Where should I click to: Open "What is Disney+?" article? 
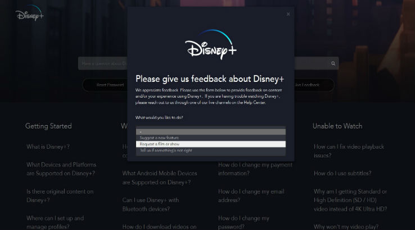click(x=48, y=147)
